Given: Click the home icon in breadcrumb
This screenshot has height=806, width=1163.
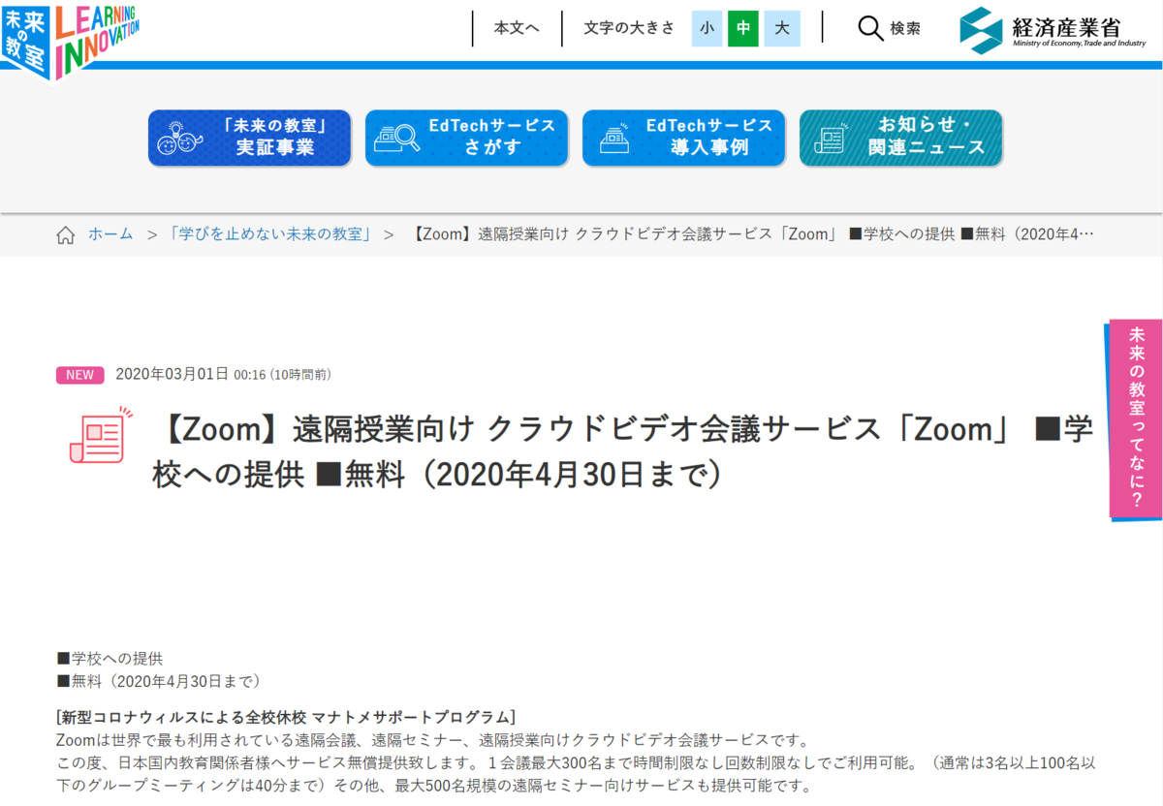Looking at the screenshot, I should pyautogui.click(x=66, y=234).
